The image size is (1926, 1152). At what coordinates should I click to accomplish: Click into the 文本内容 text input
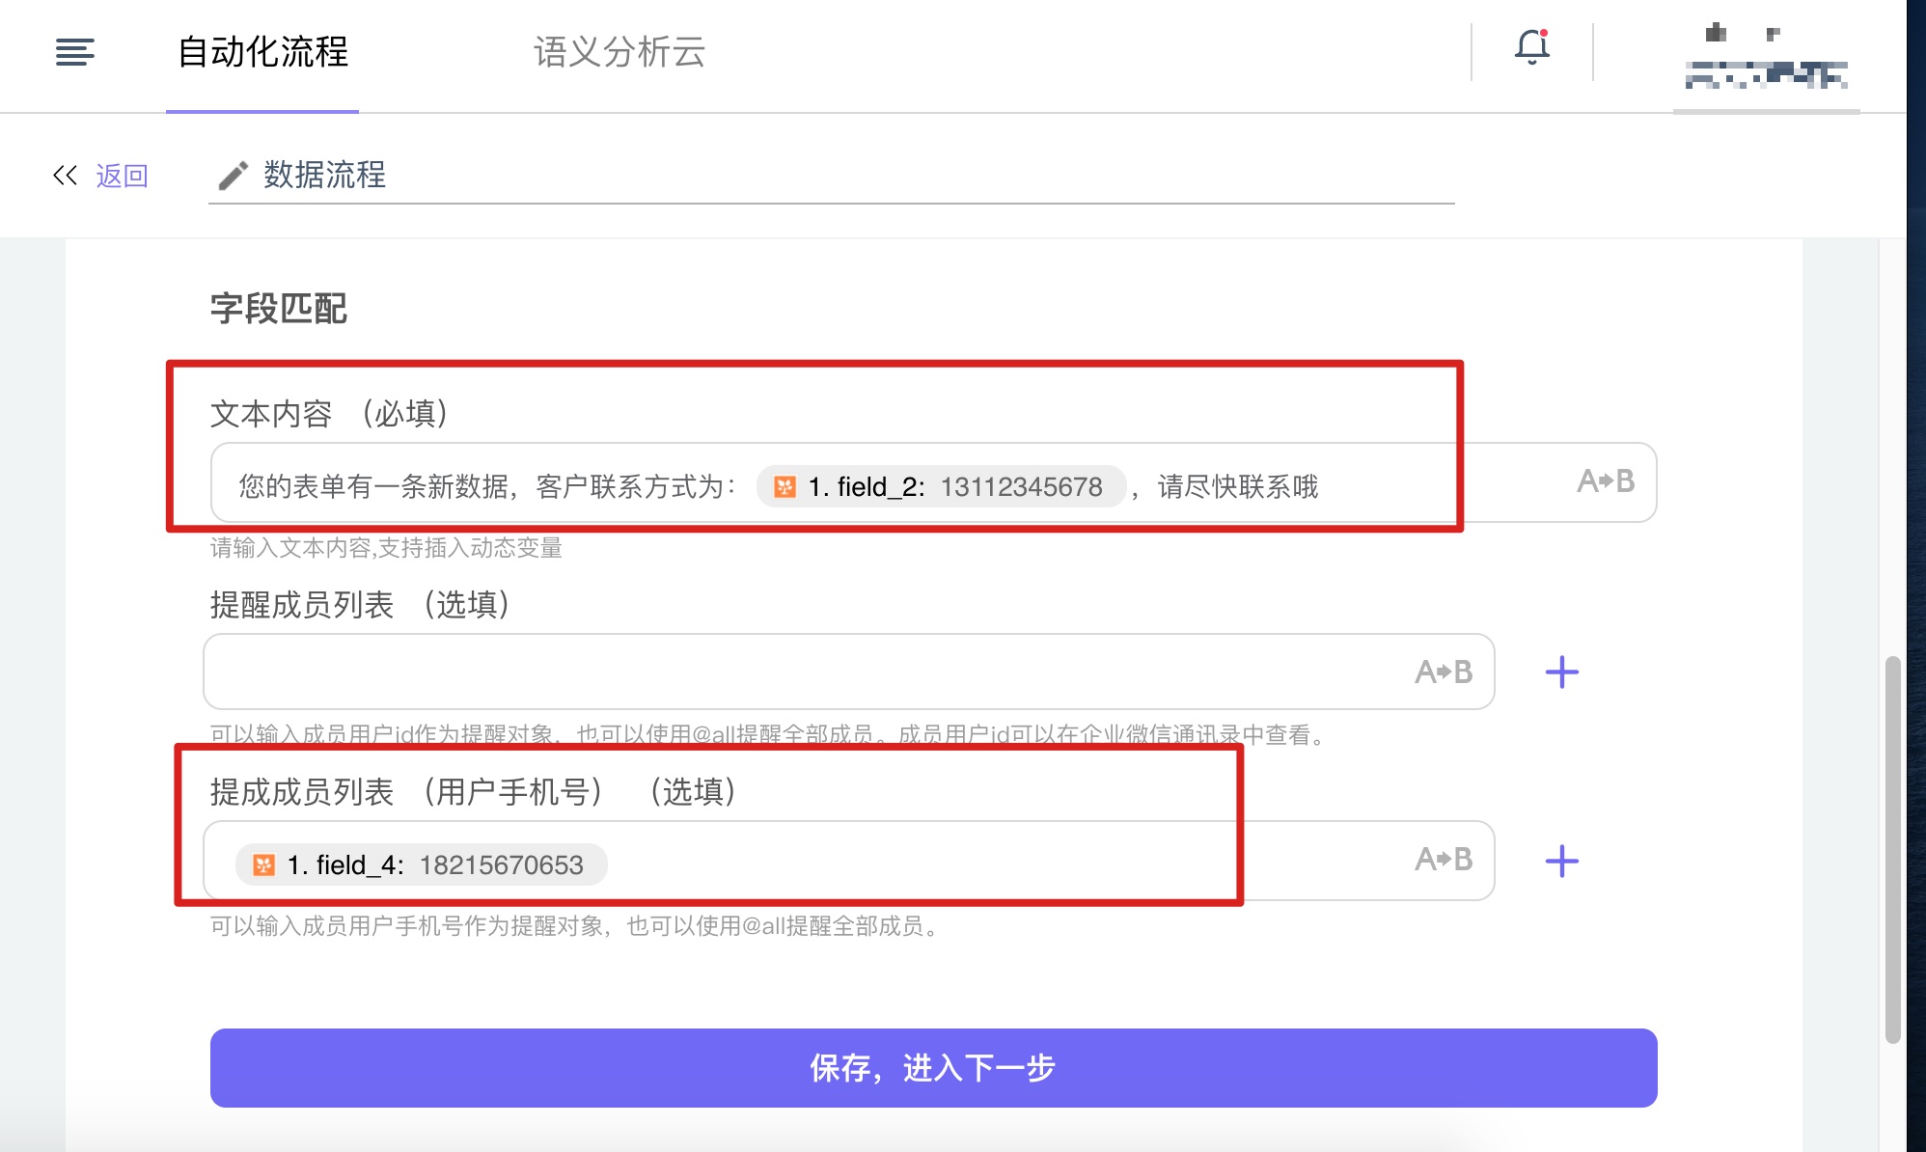[x=933, y=483]
